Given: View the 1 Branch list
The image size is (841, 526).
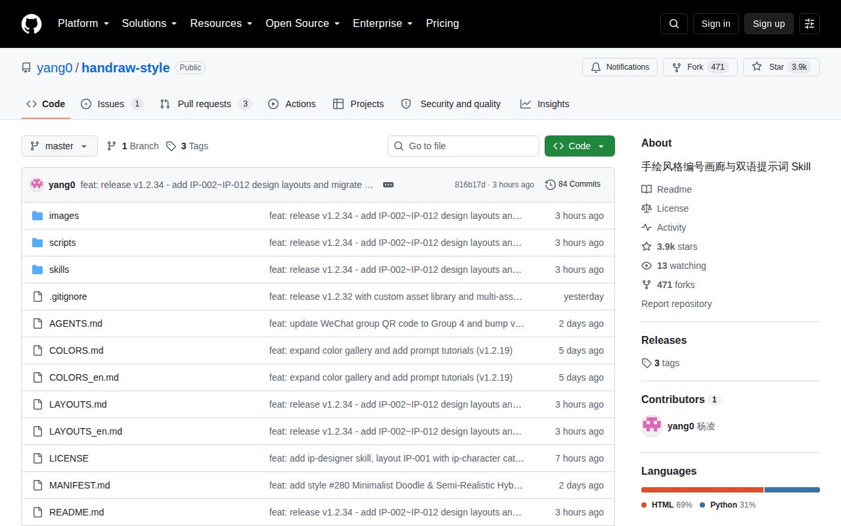Looking at the screenshot, I should click(x=133, y=146).
